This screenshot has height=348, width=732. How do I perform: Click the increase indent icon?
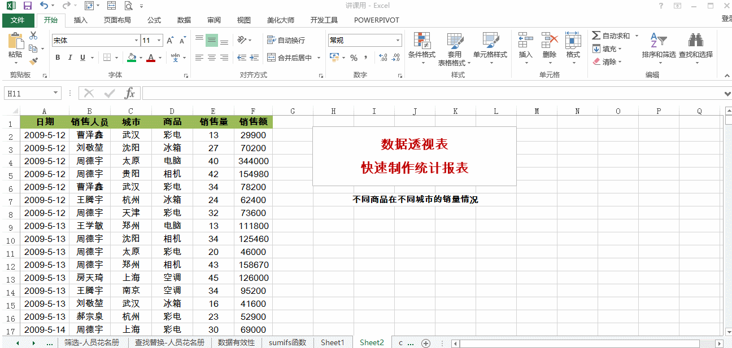(x=254, y=58)
